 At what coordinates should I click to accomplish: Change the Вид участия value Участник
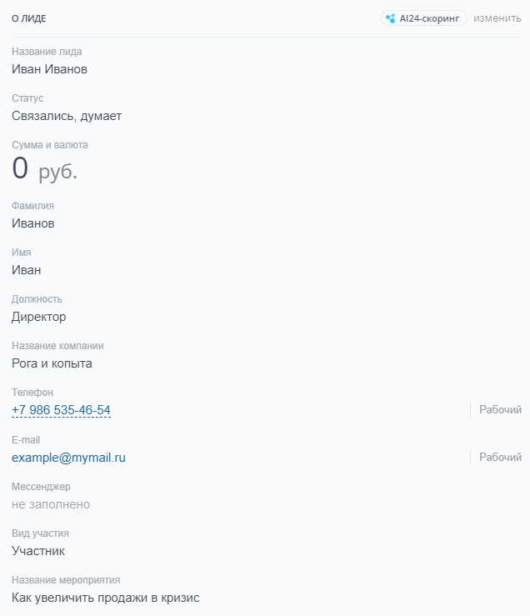[38, 551]
